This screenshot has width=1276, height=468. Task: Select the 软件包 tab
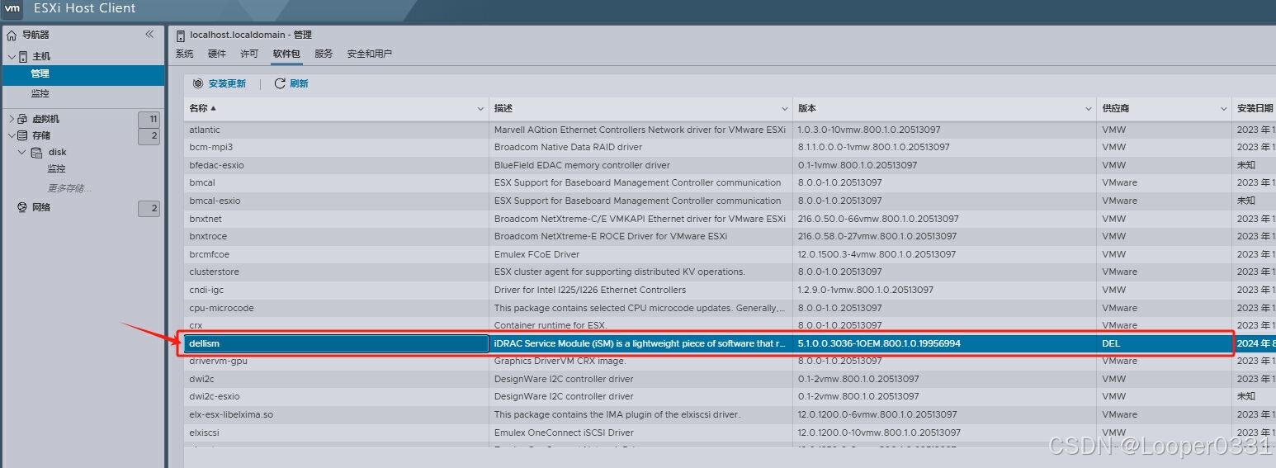[x=286, y=54]
